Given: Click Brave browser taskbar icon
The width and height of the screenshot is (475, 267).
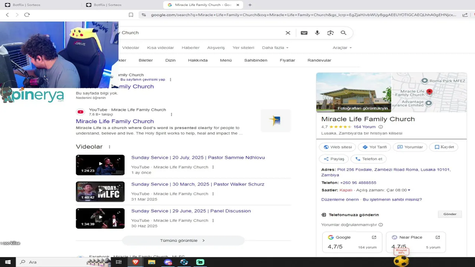Looking at the screenshot, I should [x=135, y=262].
